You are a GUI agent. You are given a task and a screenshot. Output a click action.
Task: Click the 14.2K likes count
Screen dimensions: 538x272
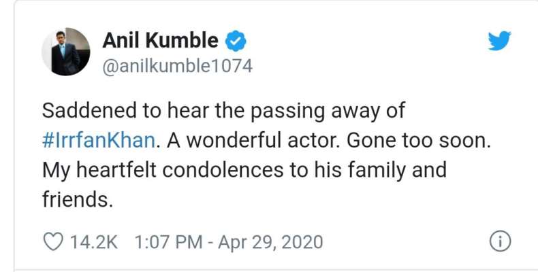[x=94, y=242]
